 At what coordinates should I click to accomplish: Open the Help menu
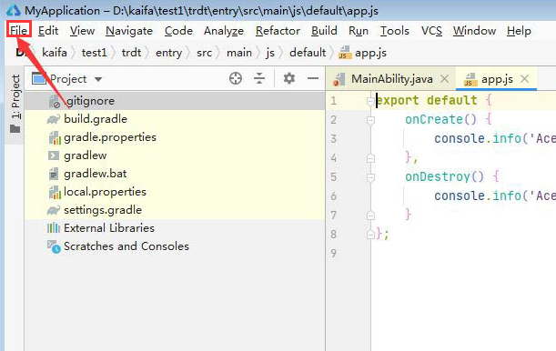(519, 31)
